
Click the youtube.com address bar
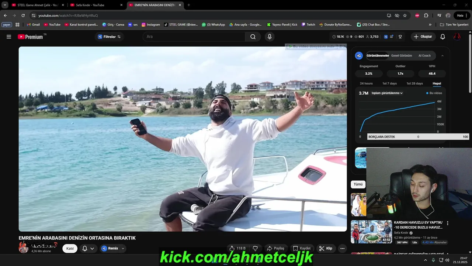pos(206,16)
